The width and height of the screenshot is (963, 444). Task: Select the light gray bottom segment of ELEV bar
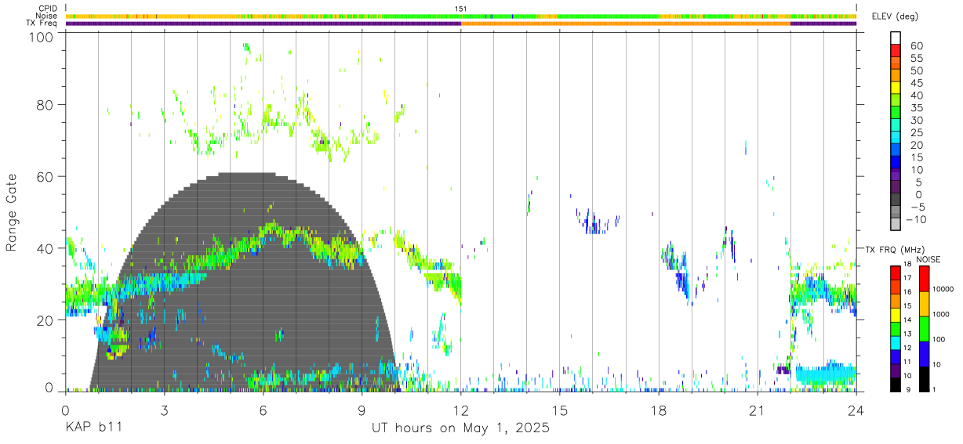(896, 225)
